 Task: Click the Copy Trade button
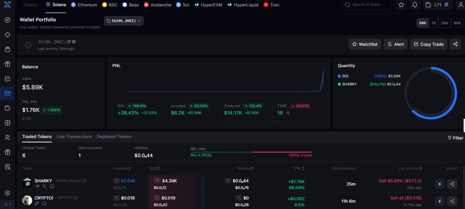tap(429, 44)
